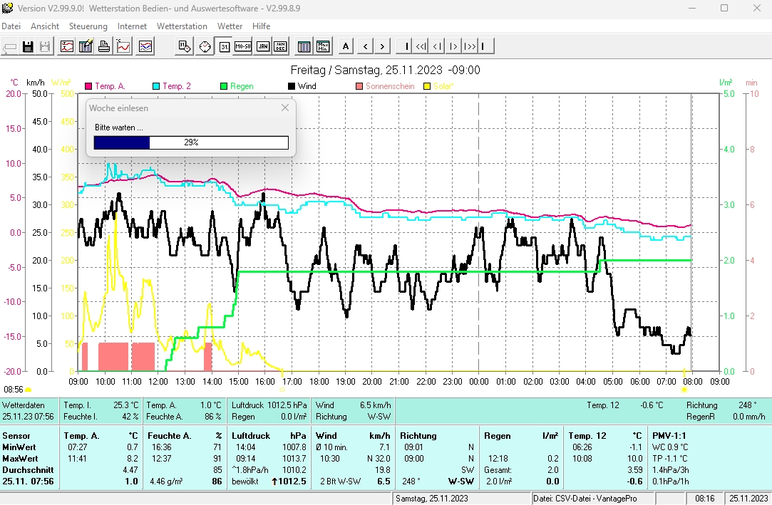Viewport: 772px width, 505px height.
Task: Open the Max/Min values table icon
Action: (x=324, y=47)
